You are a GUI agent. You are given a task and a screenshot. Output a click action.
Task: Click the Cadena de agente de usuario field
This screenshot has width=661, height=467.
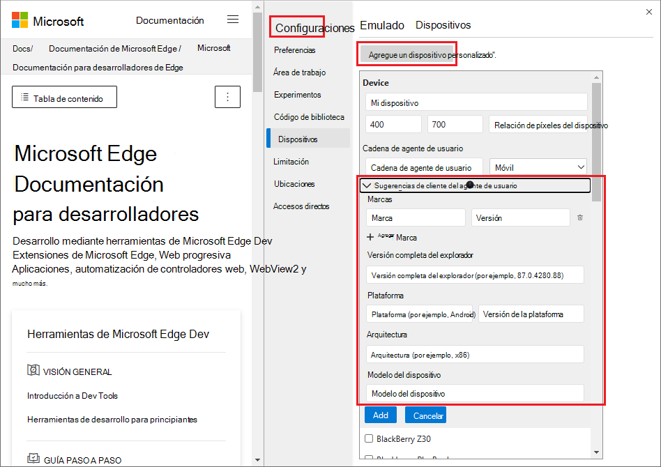pos(424,167)
